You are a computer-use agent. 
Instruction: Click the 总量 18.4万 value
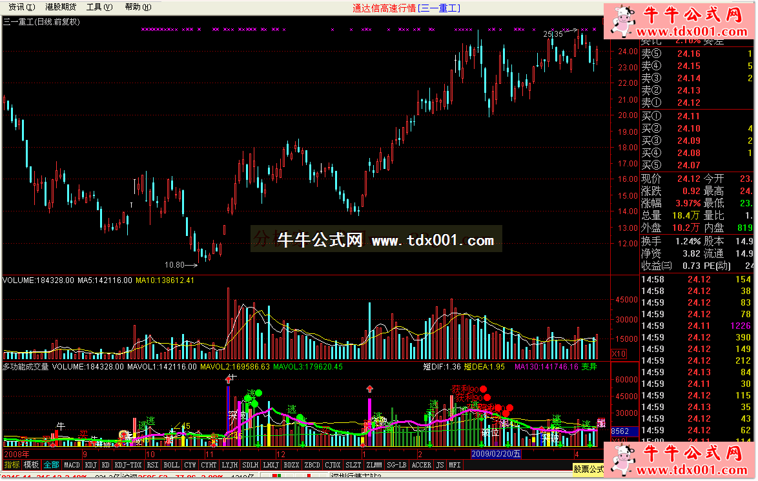tap(686, 215)
